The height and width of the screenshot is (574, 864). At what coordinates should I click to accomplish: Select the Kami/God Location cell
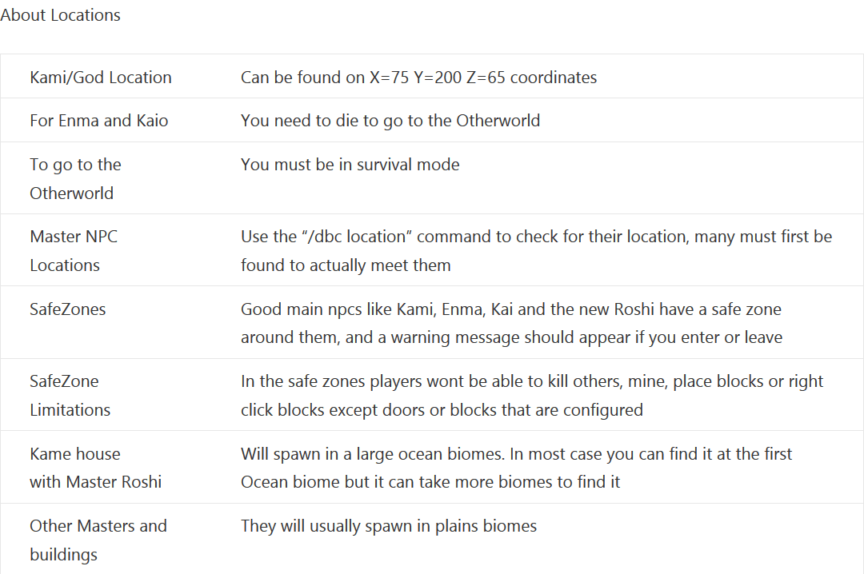pyautogui.click(x=101, y=77)
